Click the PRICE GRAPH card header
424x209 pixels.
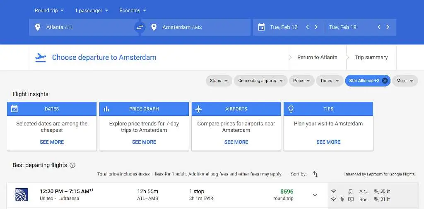[144, 109]
